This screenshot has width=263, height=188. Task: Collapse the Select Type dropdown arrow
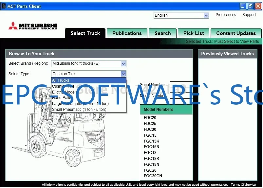123,74
